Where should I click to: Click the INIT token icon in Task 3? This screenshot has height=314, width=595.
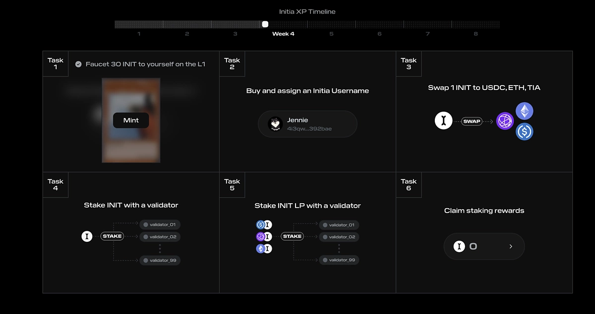pos(444,120)
